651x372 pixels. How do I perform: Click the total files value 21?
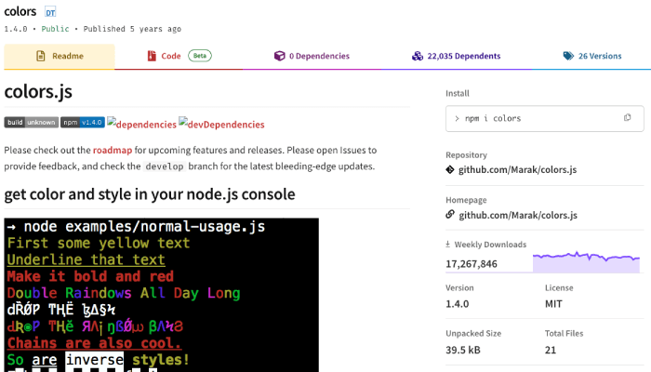(551, 350)
